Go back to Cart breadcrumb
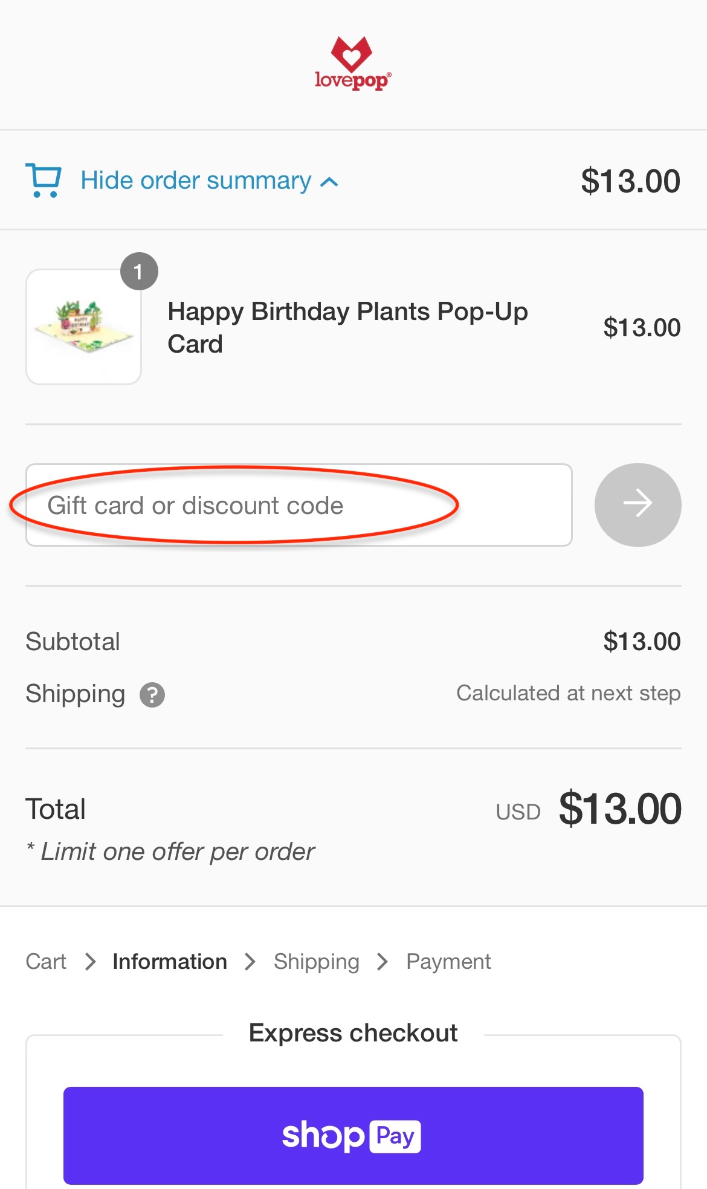 click(x=46, y=962)
